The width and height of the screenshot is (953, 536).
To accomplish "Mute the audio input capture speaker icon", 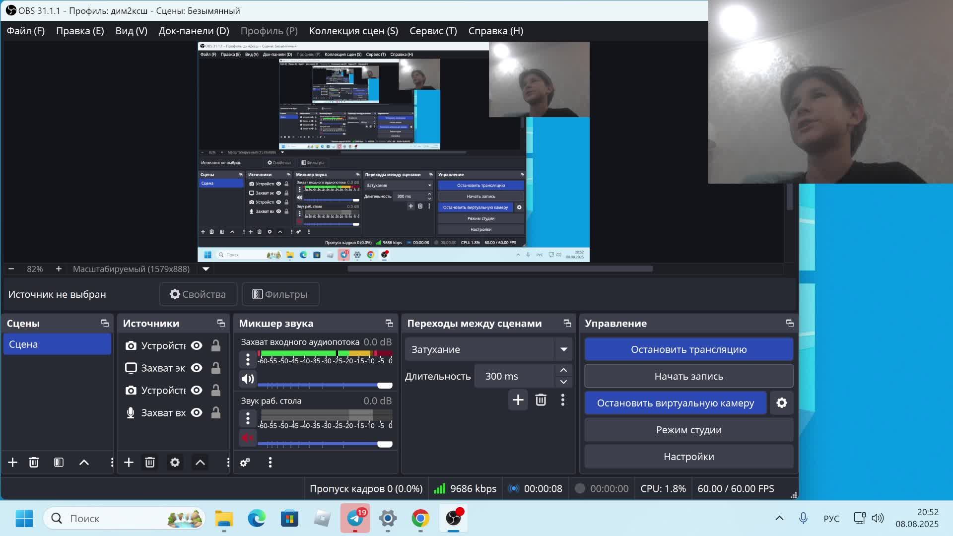I will [248, 379].
